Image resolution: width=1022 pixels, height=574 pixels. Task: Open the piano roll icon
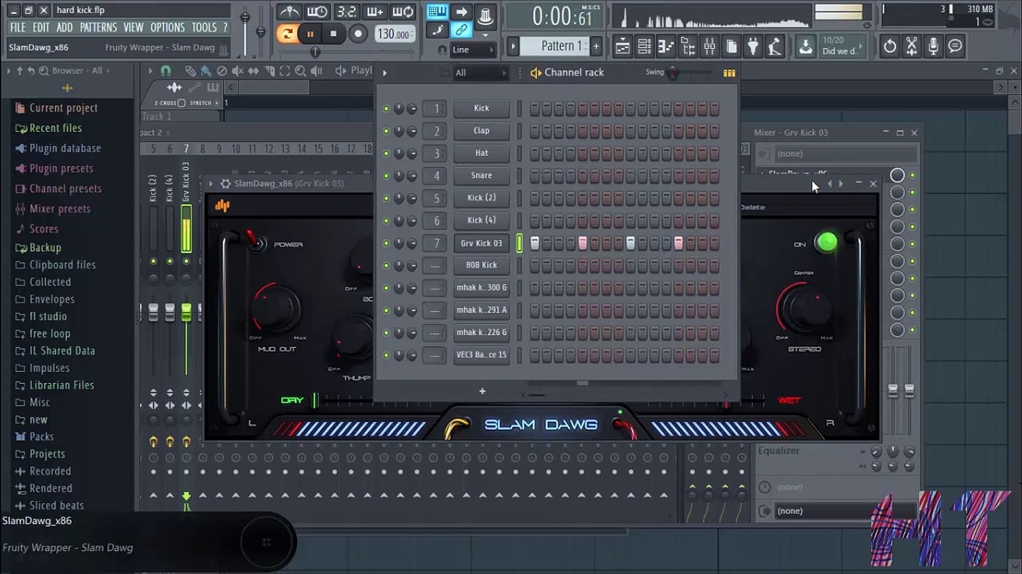click(666, 47)
